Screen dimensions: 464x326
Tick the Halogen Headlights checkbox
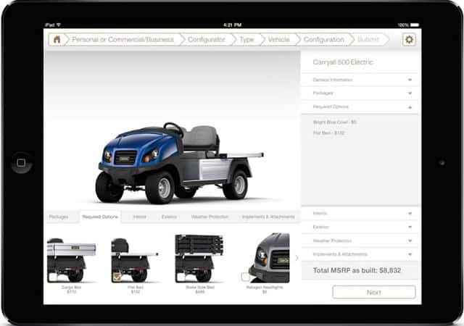tap(245, 277)
